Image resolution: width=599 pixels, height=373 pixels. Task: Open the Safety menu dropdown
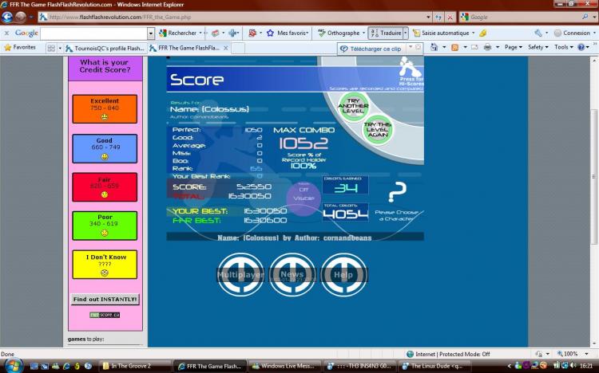538,47
